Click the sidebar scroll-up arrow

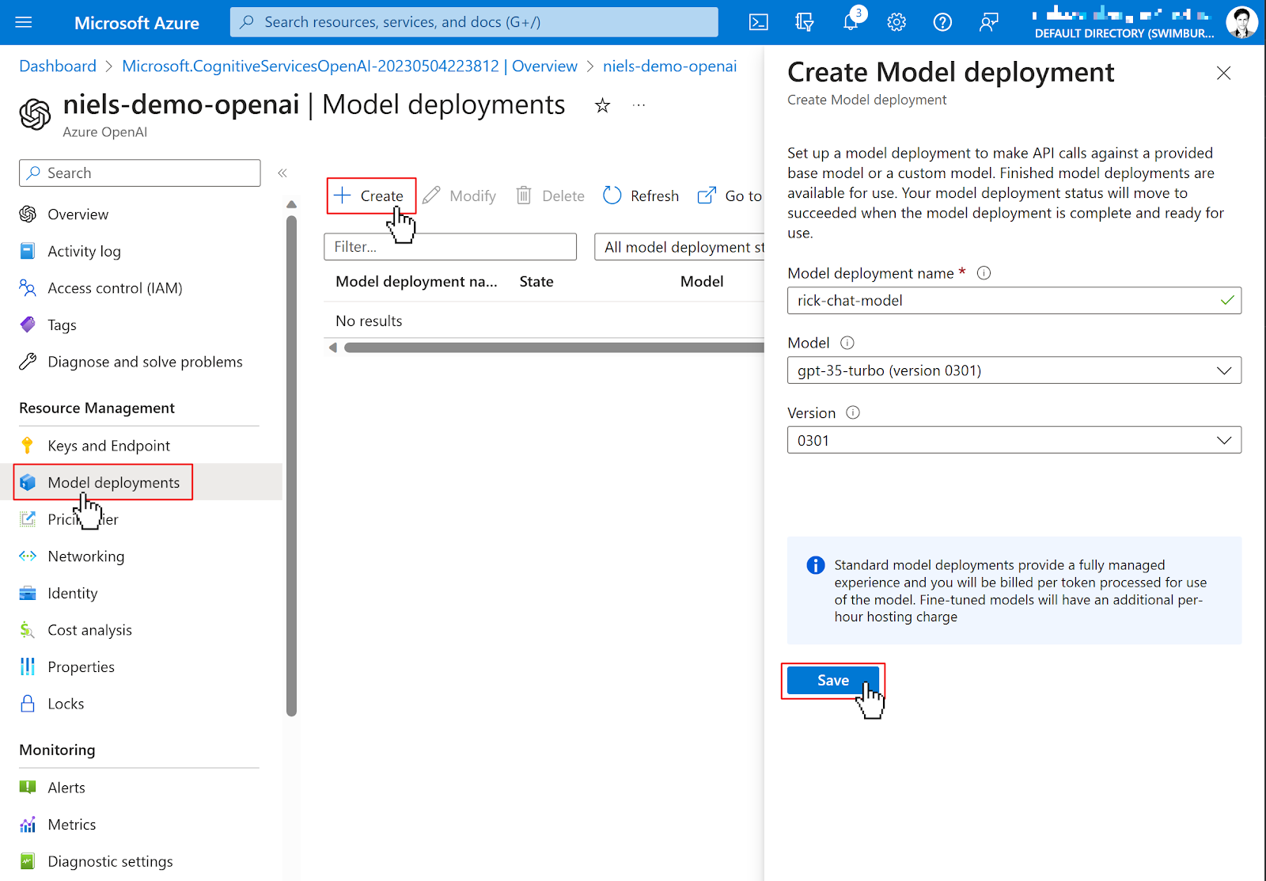[291, 204]
